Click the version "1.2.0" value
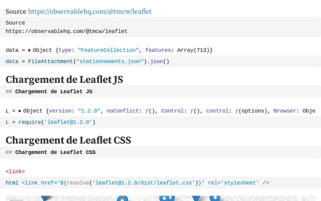Screen dimensions: 321x201 [x=90, y=111]
